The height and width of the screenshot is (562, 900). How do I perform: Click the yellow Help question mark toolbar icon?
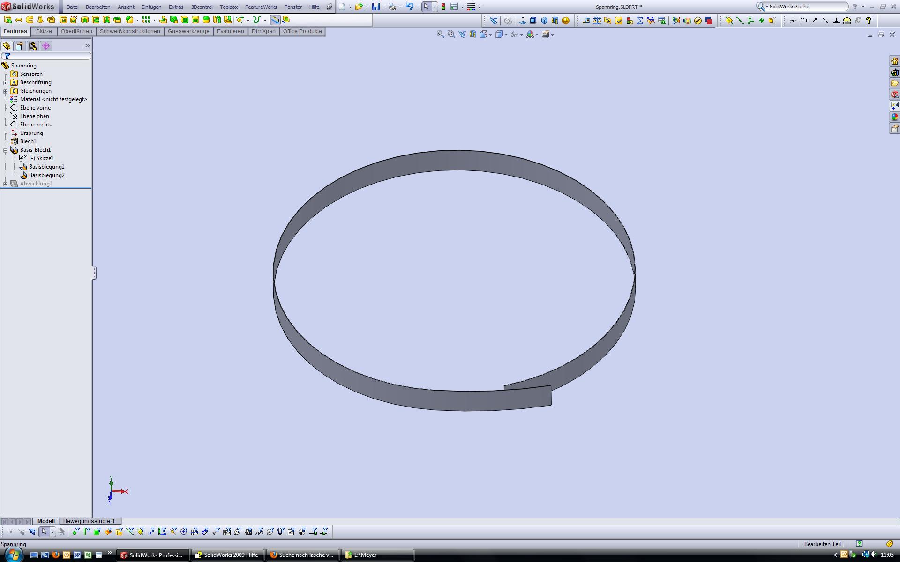tap(869, 21)
